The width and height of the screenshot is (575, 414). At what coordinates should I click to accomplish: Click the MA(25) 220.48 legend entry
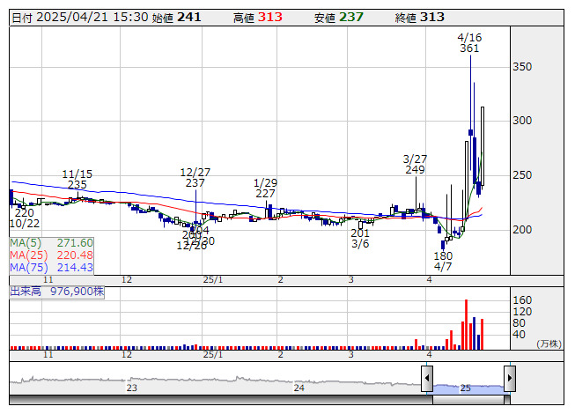[51, 255]
